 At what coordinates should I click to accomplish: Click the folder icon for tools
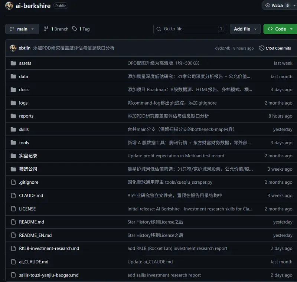(13, 142)
